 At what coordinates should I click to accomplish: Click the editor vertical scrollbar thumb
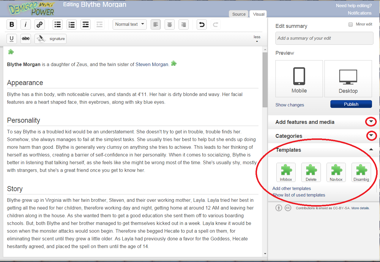[265, 80]
